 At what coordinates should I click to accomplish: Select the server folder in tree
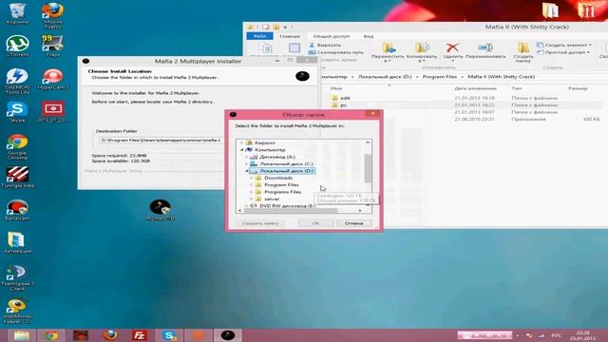pos(272,199)
